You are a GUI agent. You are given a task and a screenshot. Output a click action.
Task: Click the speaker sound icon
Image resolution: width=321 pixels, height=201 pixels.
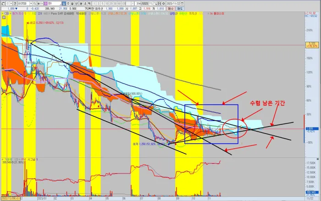pos(39,4)
